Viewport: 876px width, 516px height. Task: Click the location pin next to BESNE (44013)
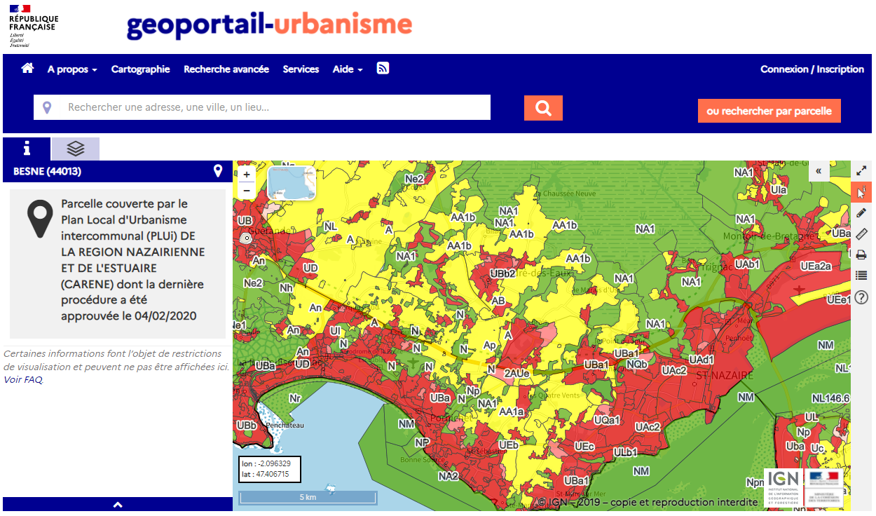pyautogui.click(x=218, y=171)
